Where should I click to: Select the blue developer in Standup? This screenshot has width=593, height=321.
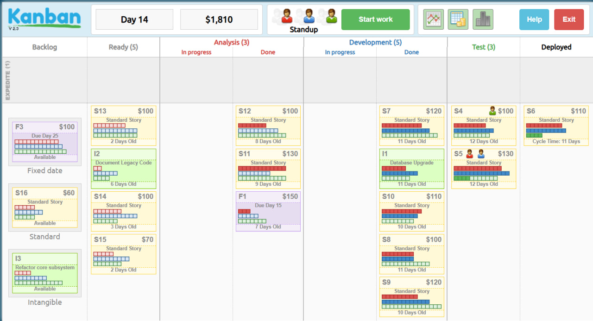point(309,16)
